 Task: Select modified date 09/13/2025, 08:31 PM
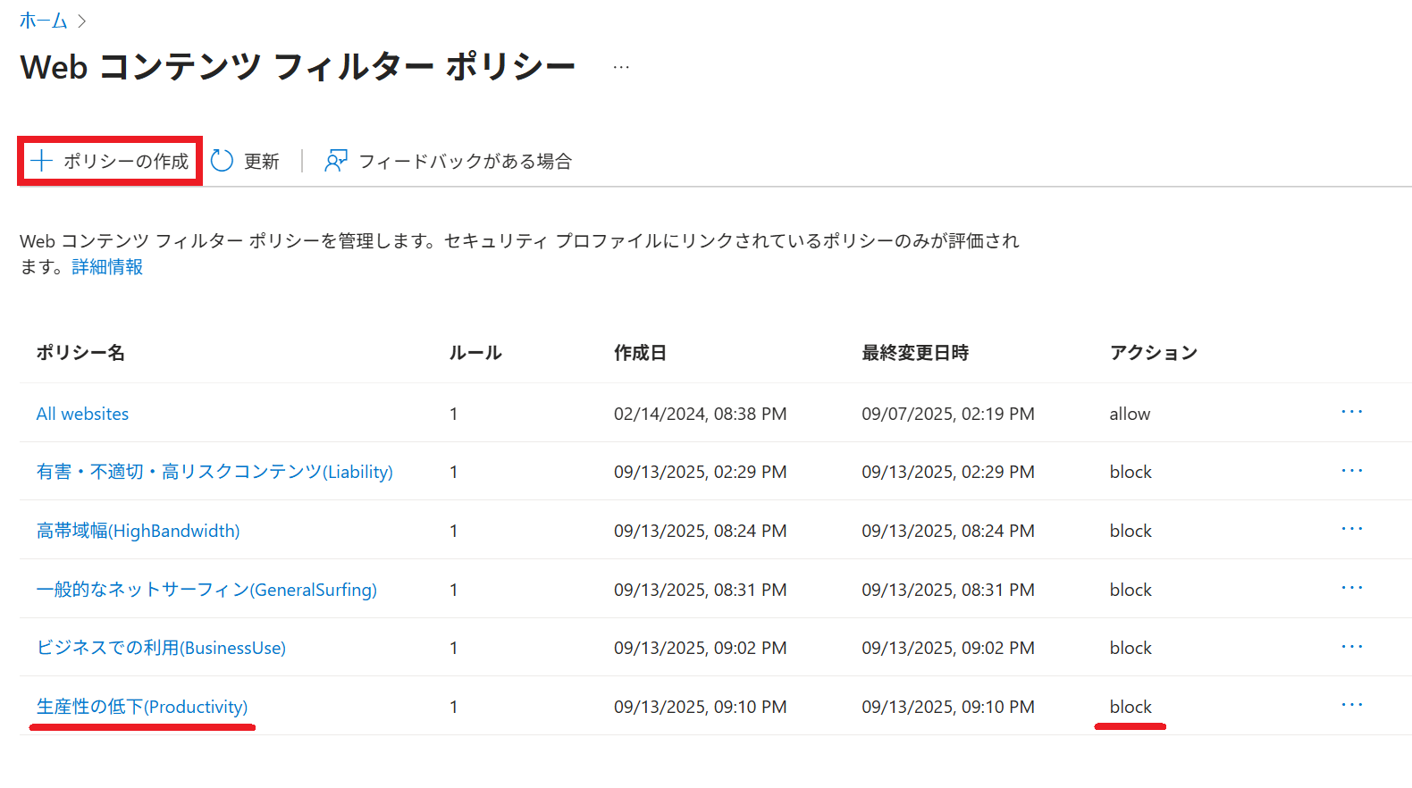948,590
